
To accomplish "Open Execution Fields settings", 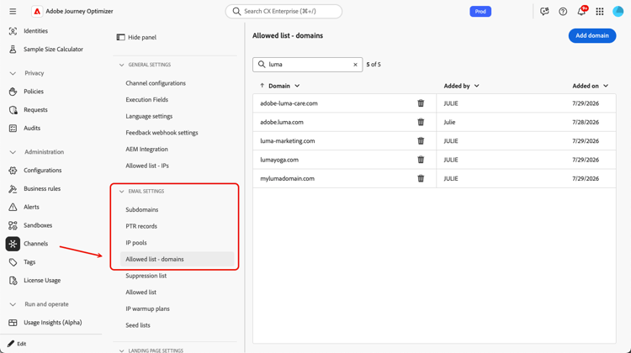I will click(x=147, y=100).
